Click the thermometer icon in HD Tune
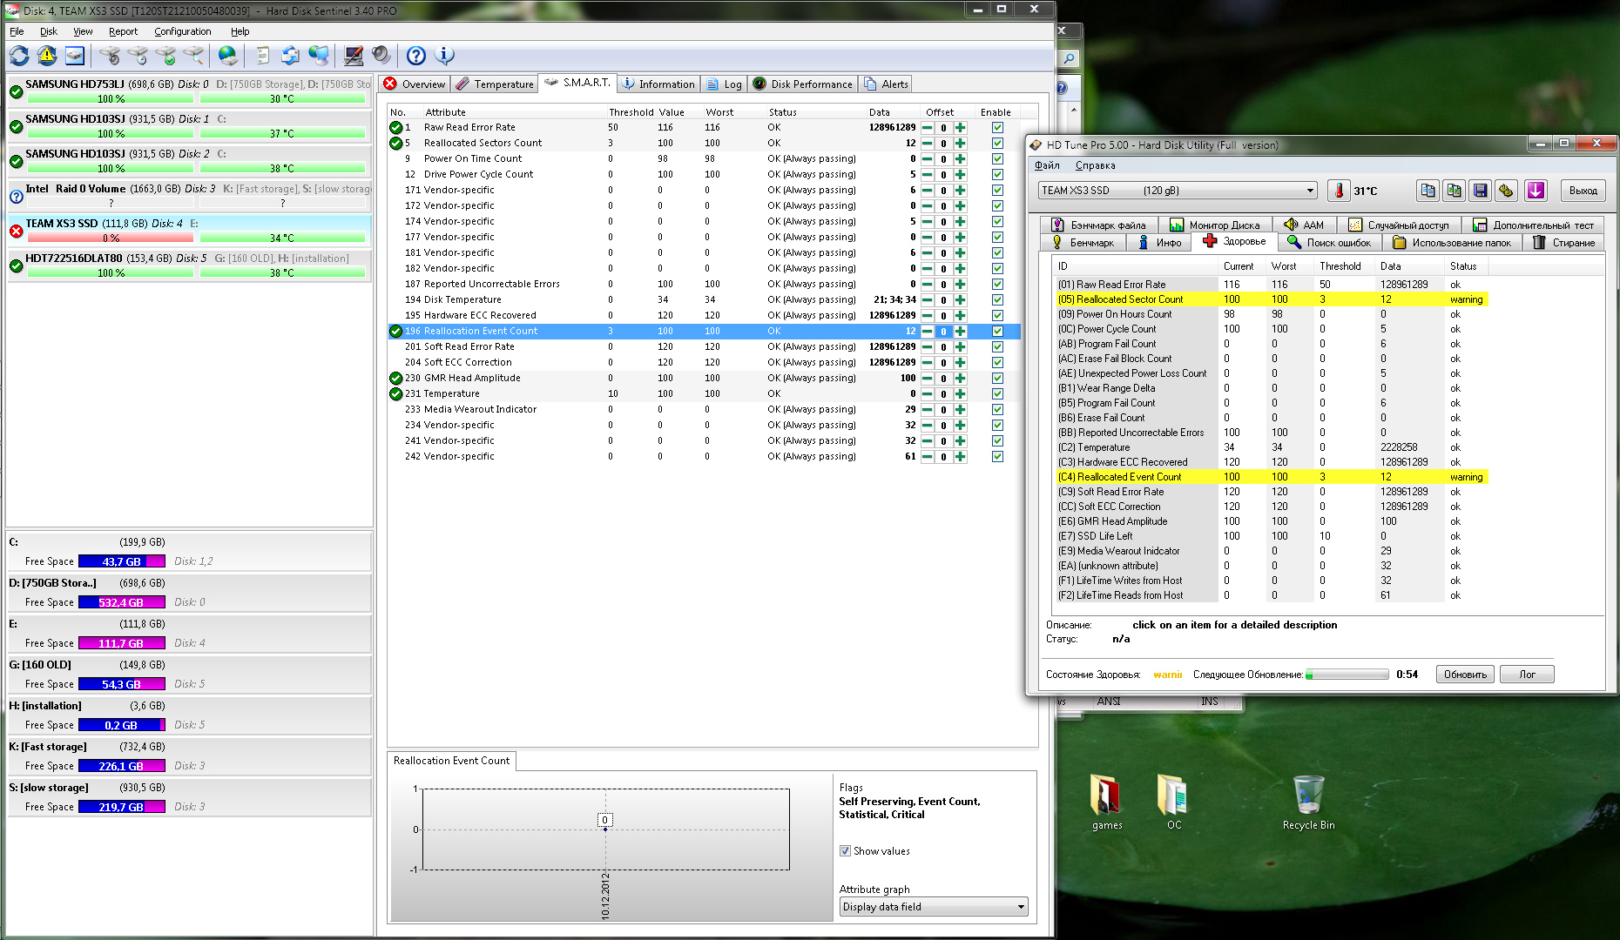Image resolution: width=1620 pixels, height=940 pixels. coord(1339,191)
